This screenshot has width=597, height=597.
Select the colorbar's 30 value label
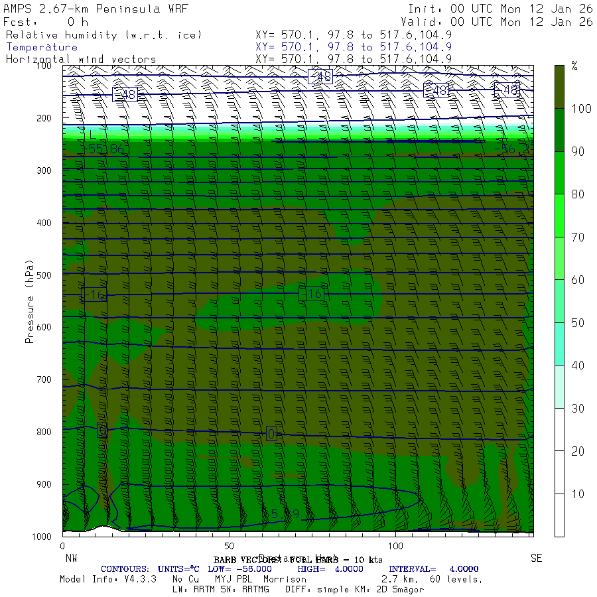tap(578, 409)
